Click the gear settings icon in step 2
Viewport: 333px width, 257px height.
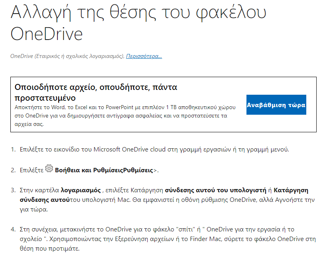[49, 168]
